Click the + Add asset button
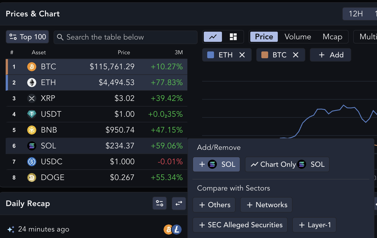 coord(331,55)
